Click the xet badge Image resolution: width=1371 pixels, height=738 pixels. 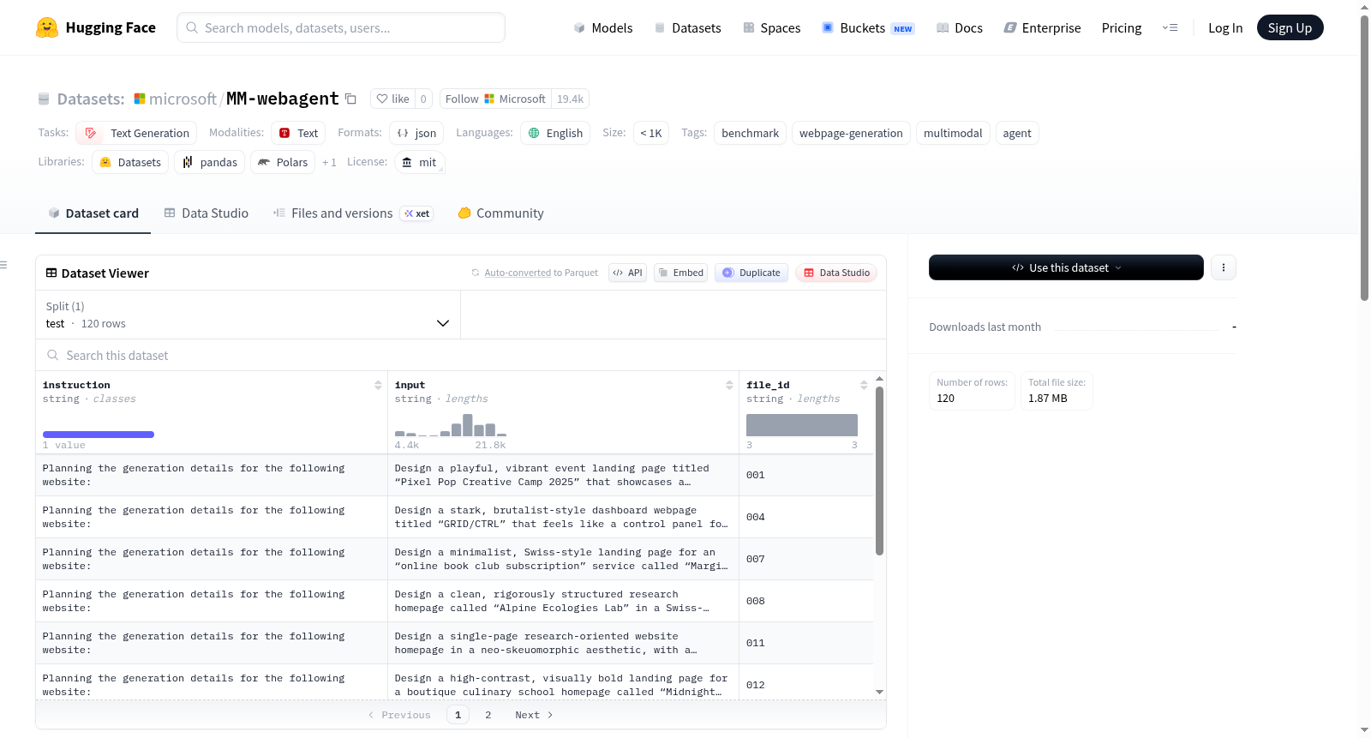coord(416,213)
